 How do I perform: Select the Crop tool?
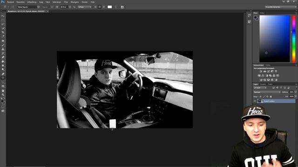3,32
